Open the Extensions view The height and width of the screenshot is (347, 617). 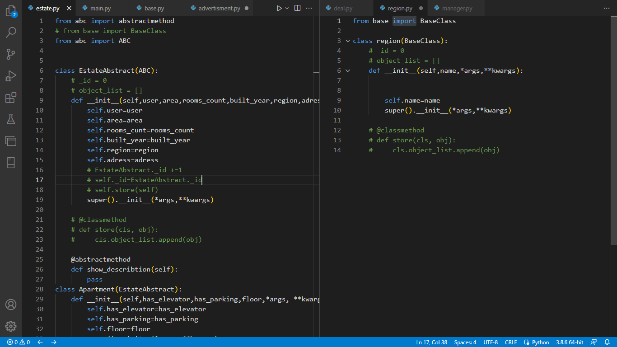click(11, 98)
